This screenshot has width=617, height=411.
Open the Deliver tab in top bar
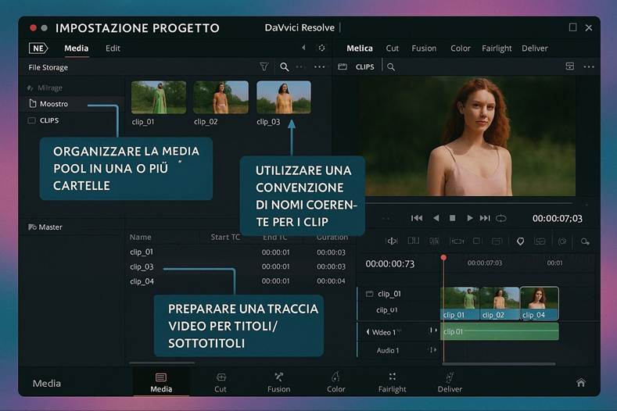[535, 48]
